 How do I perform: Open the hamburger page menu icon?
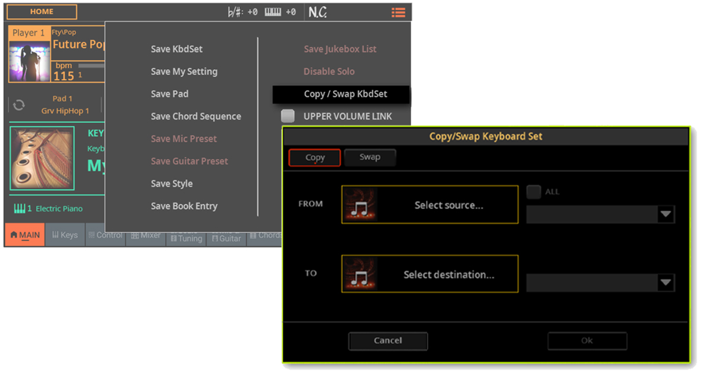point(398,12)
